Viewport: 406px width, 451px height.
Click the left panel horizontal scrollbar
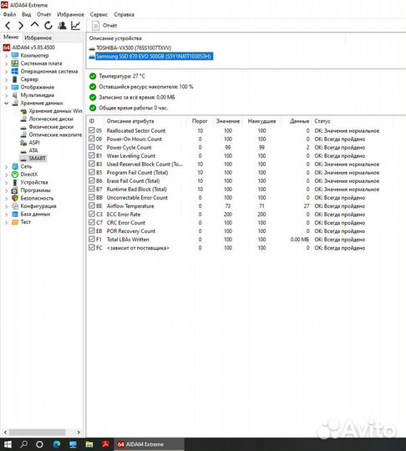pyautogui.click(x=38, y=432)
